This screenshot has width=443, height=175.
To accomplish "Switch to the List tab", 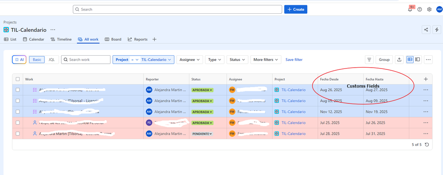I will [x=10, y=39].
